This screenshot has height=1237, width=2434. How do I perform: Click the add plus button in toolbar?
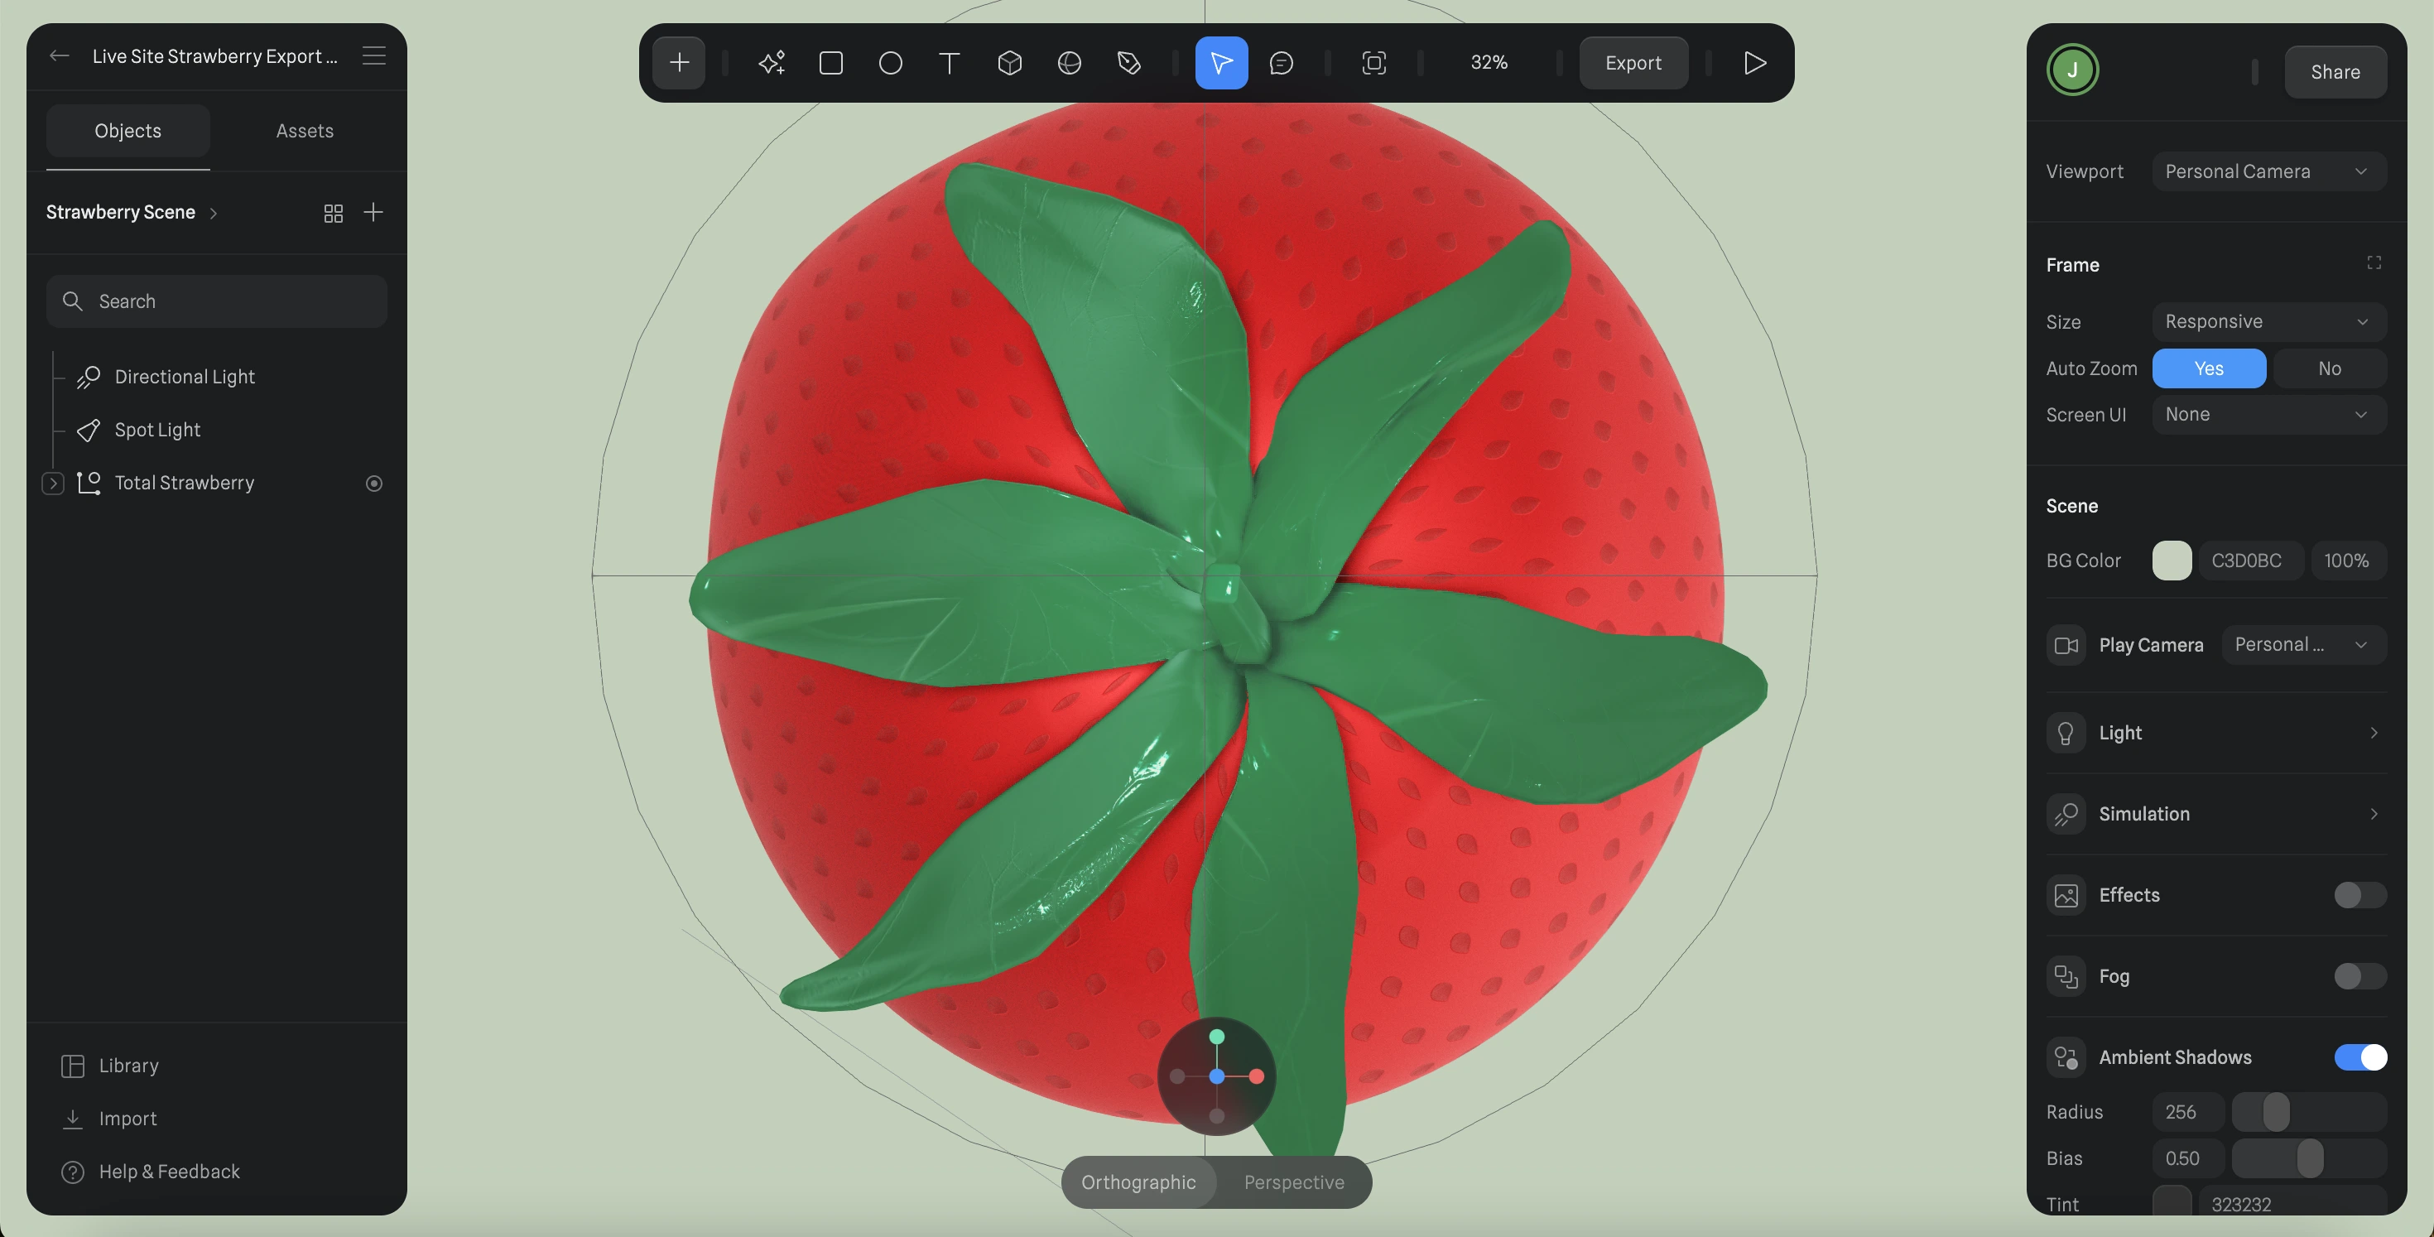[678, 62]
